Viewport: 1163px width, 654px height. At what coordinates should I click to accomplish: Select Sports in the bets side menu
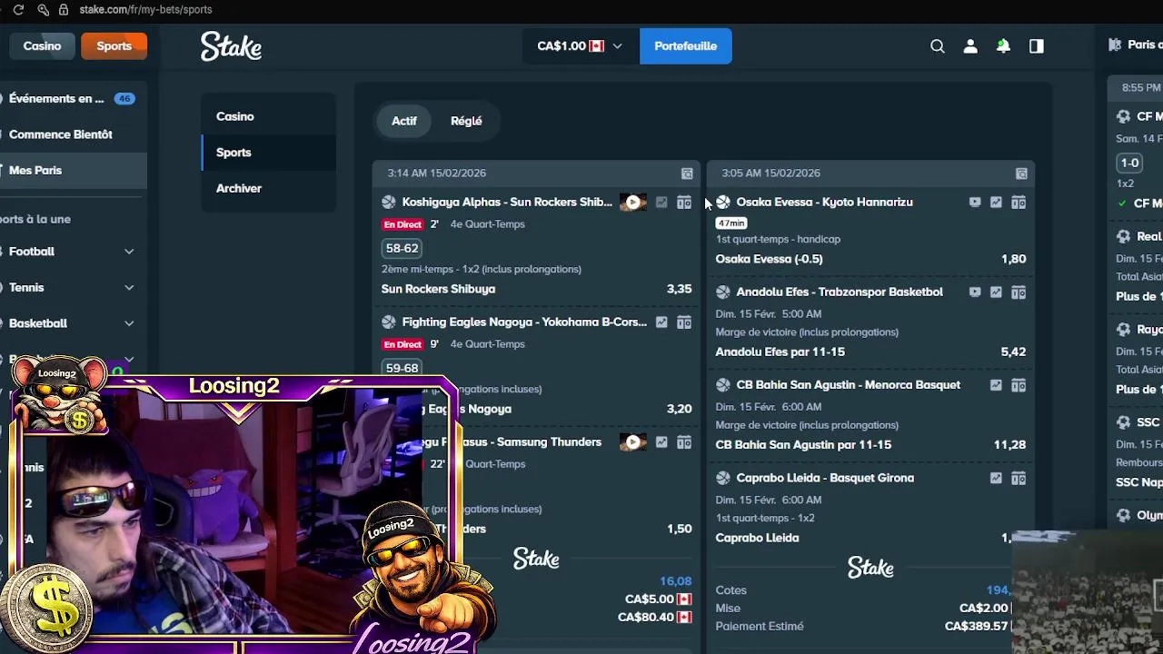[269, 153]
